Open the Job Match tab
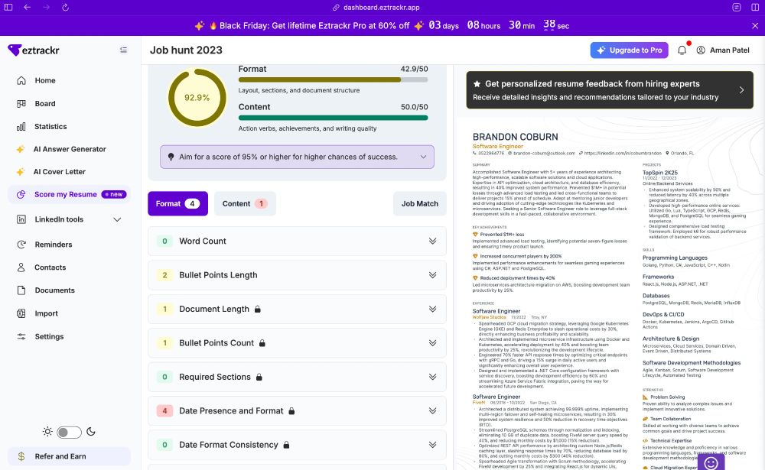This screenshot has height=470, width=765. tap(419, 204)
